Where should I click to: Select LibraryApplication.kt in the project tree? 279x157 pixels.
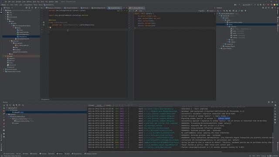pyautogui.click(x=22, y=39)
